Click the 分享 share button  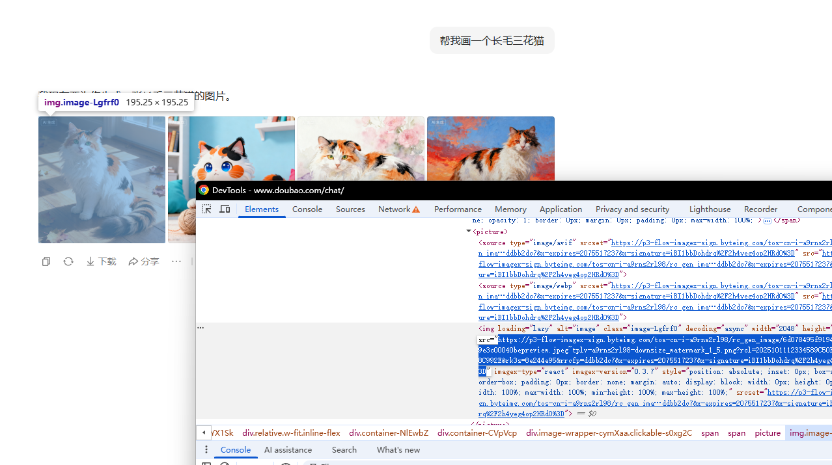click(x=144, y=261)
